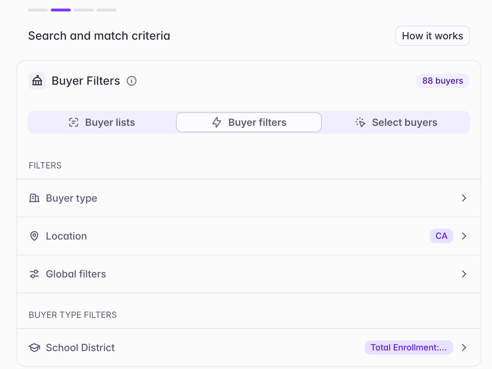Screen dimensions: 492x369
Task: Expand the School District chevron
Action: tap(464, 348)
